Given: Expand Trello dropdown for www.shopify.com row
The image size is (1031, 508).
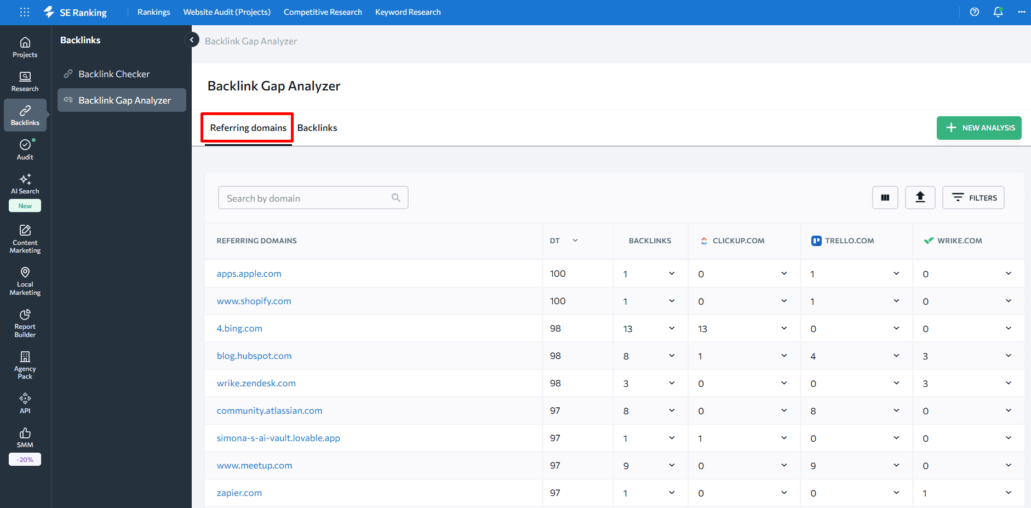Looking at the screenshot, I should pyautogui.click(x=896, y=301).
